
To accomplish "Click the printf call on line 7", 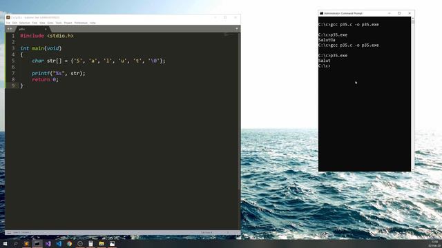I will (41, 74).
